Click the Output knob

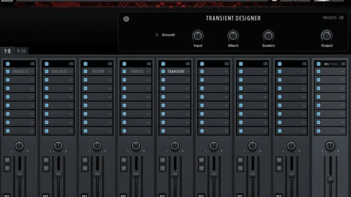(327, 36)
